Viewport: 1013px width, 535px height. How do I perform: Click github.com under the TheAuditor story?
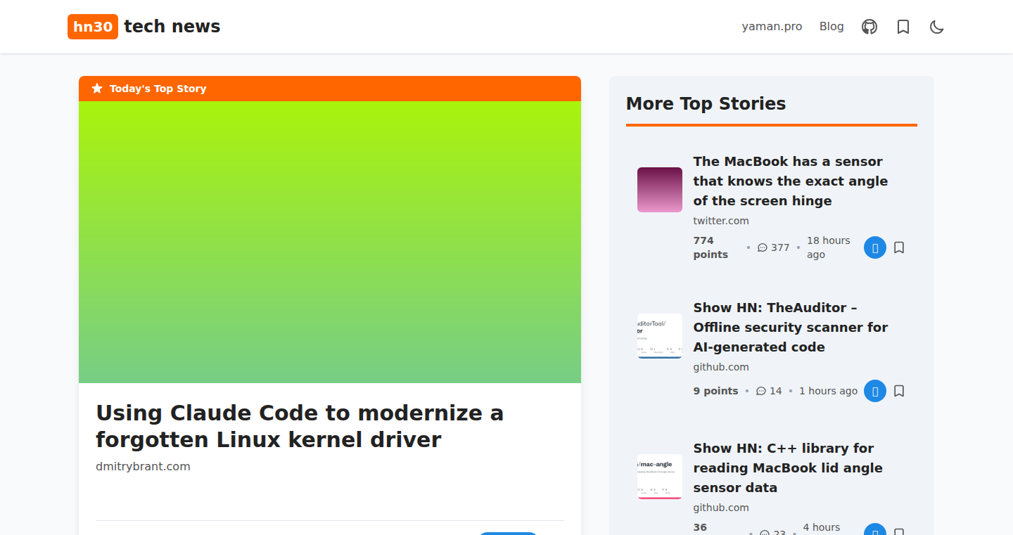click(x=721, y=367)
